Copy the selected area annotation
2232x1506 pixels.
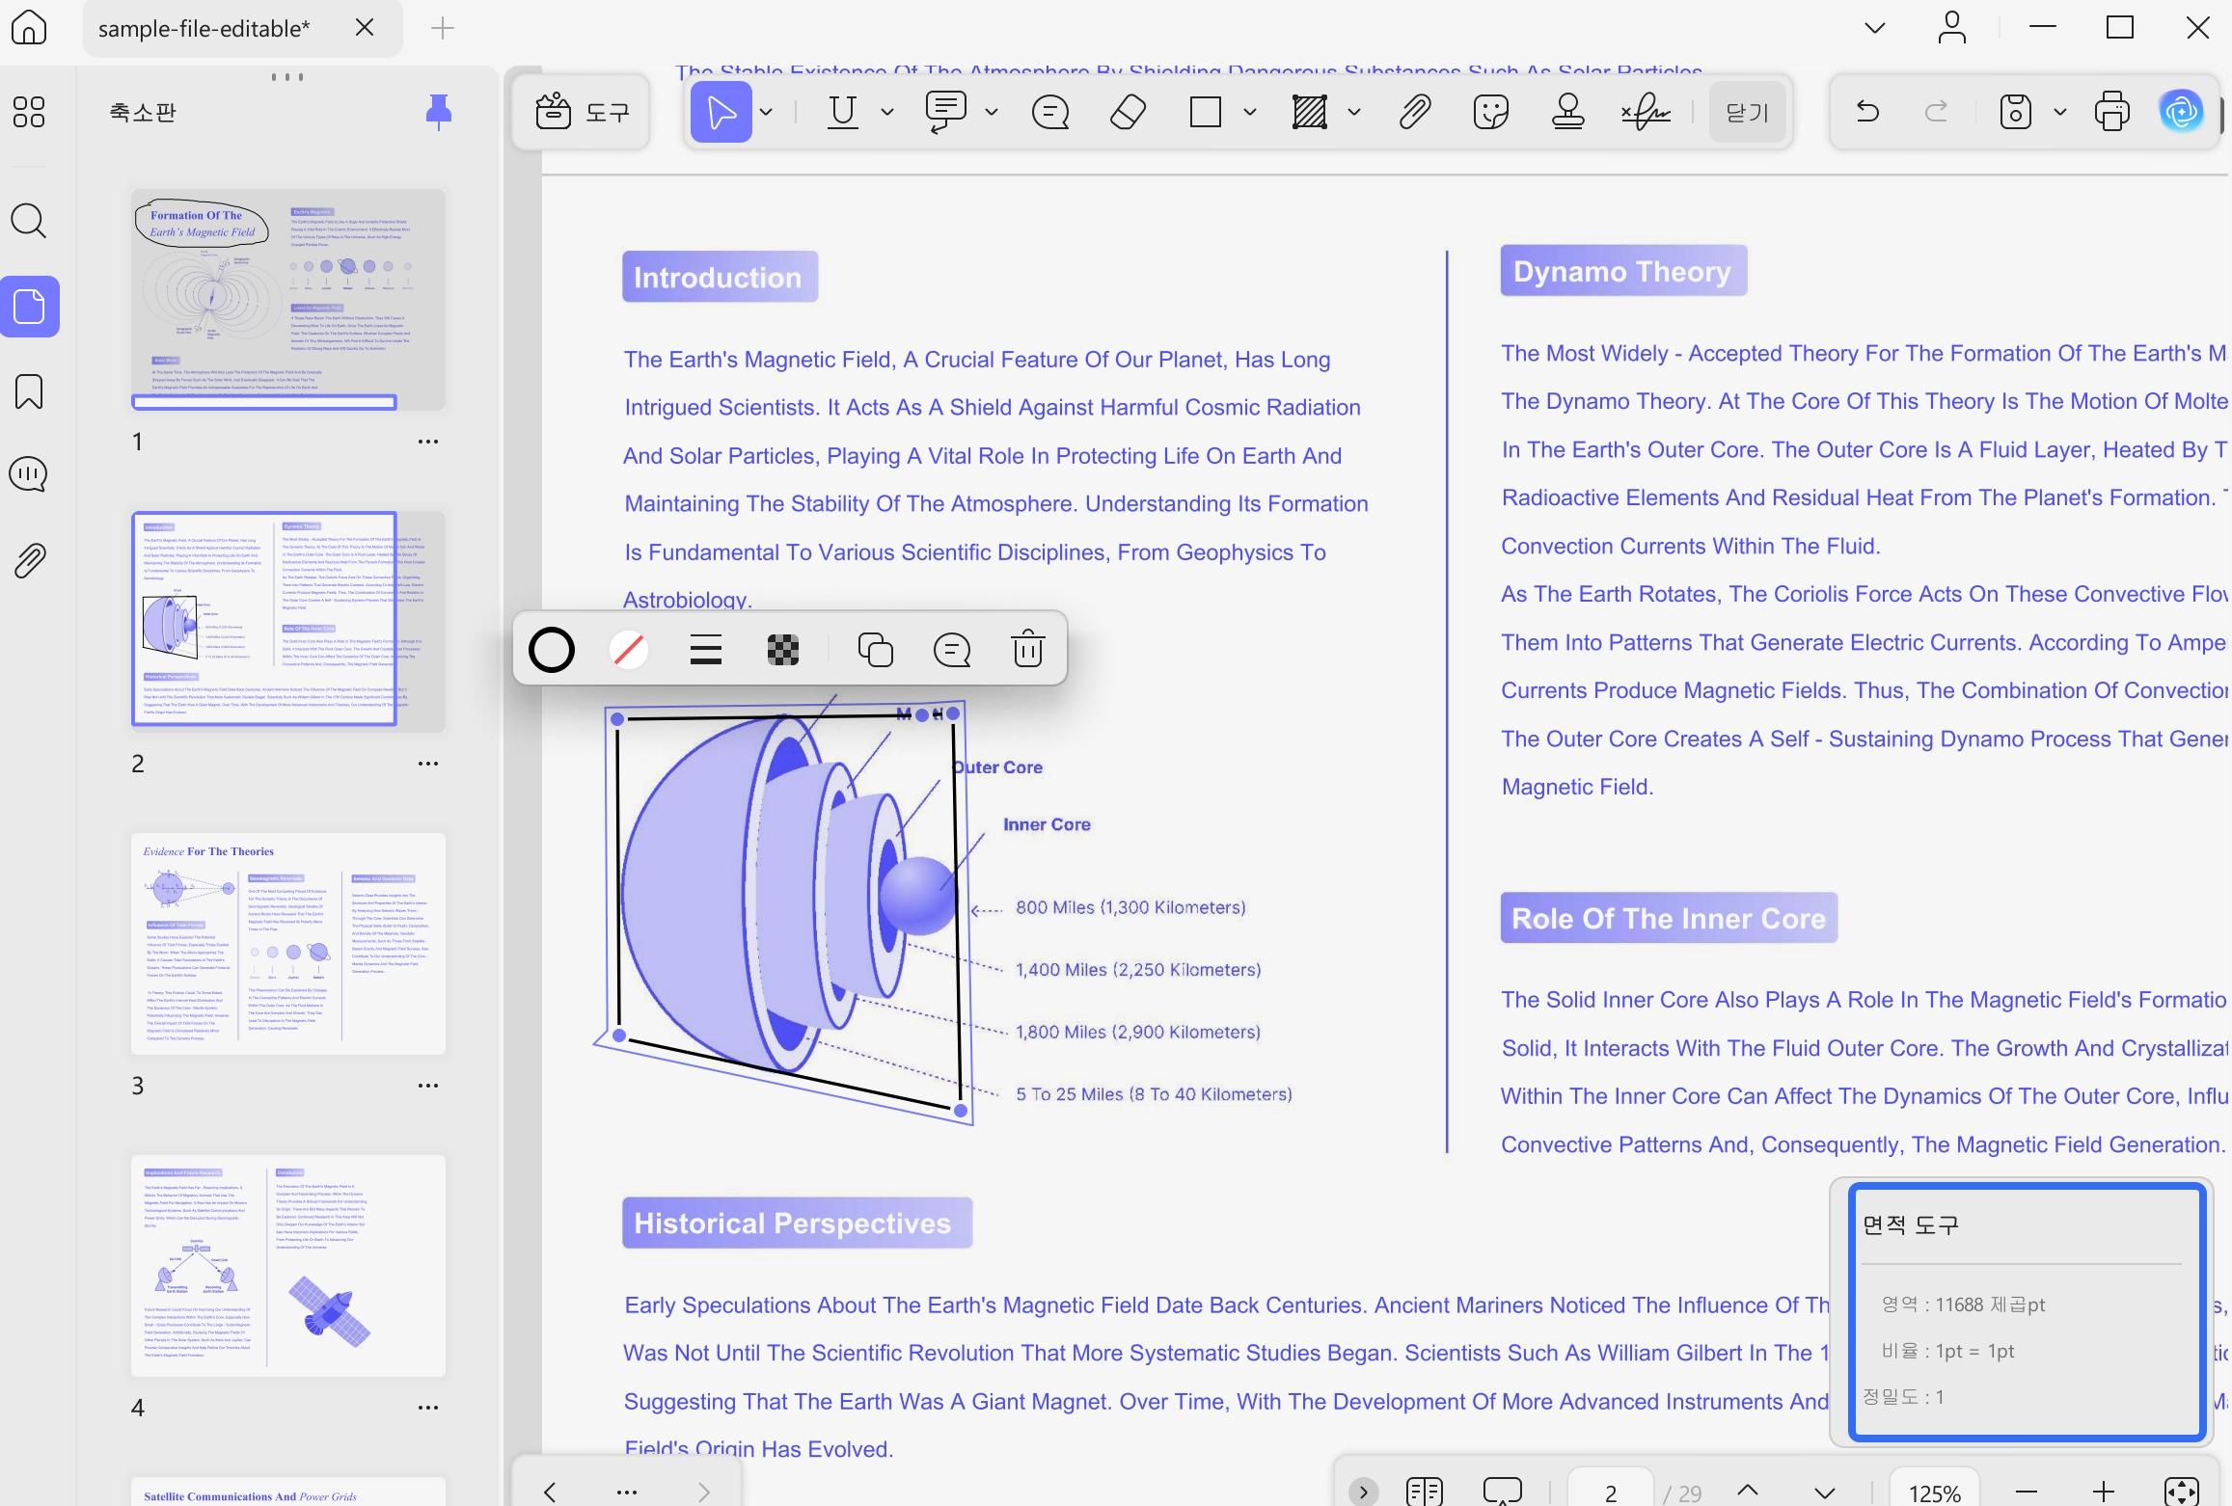coord(875,650)
